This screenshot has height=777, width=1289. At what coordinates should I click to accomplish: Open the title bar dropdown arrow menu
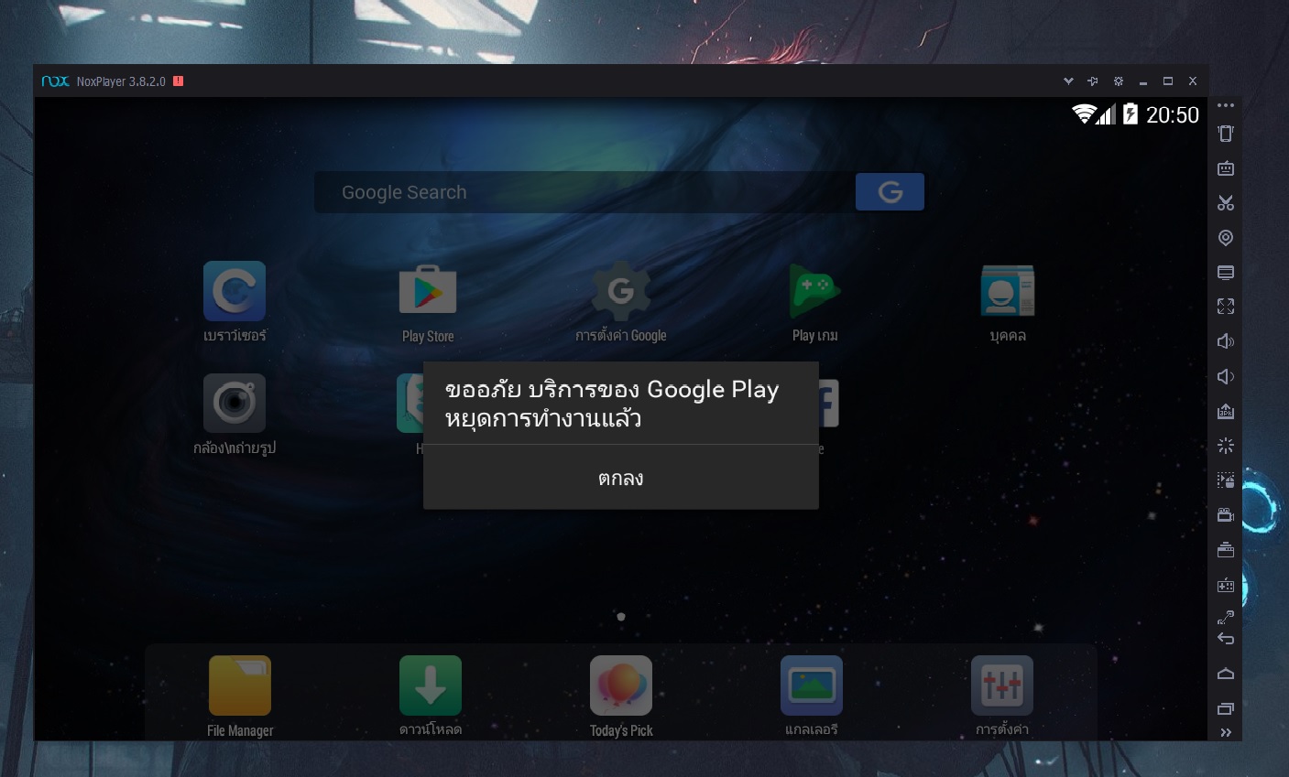1068,81
